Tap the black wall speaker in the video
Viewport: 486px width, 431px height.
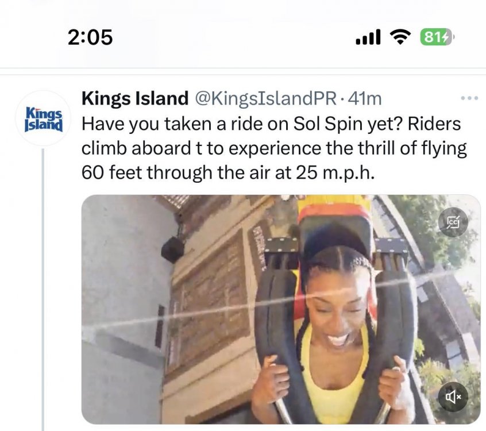173,249
